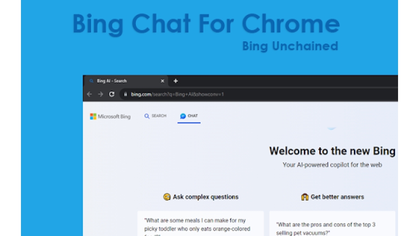Open a new tab with the plus icon

[x=176, y=81]
